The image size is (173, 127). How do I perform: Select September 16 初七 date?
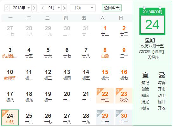click(124, 75)
